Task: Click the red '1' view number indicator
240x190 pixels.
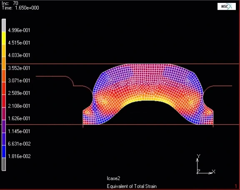Action: point(236,186)
